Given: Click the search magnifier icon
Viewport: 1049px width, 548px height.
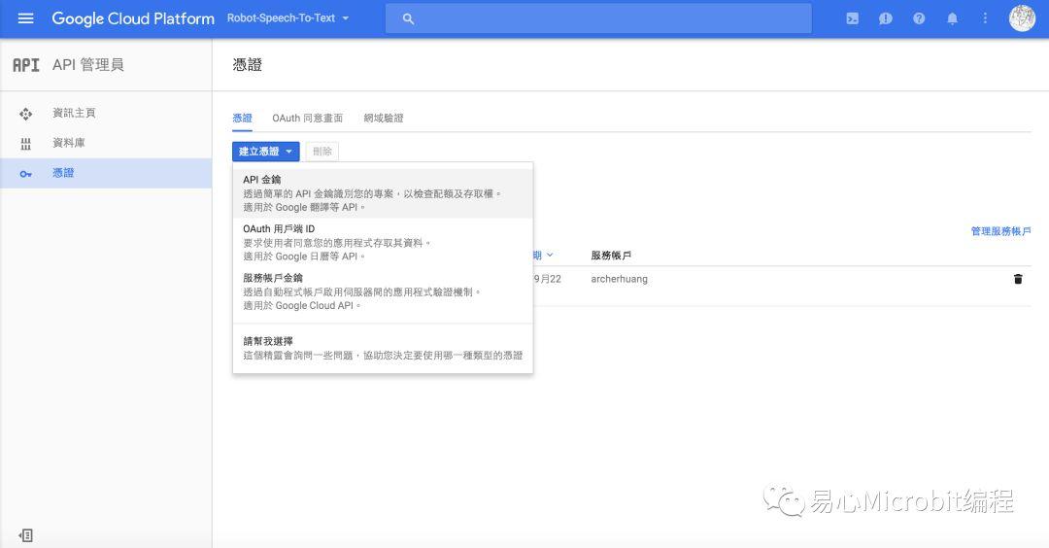Looking at the screenshot, I should coord(408,18).
